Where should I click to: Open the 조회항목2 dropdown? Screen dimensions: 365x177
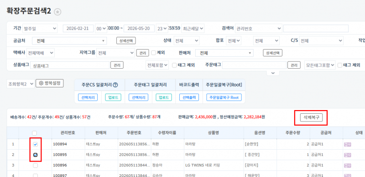[x=21, y=84]
